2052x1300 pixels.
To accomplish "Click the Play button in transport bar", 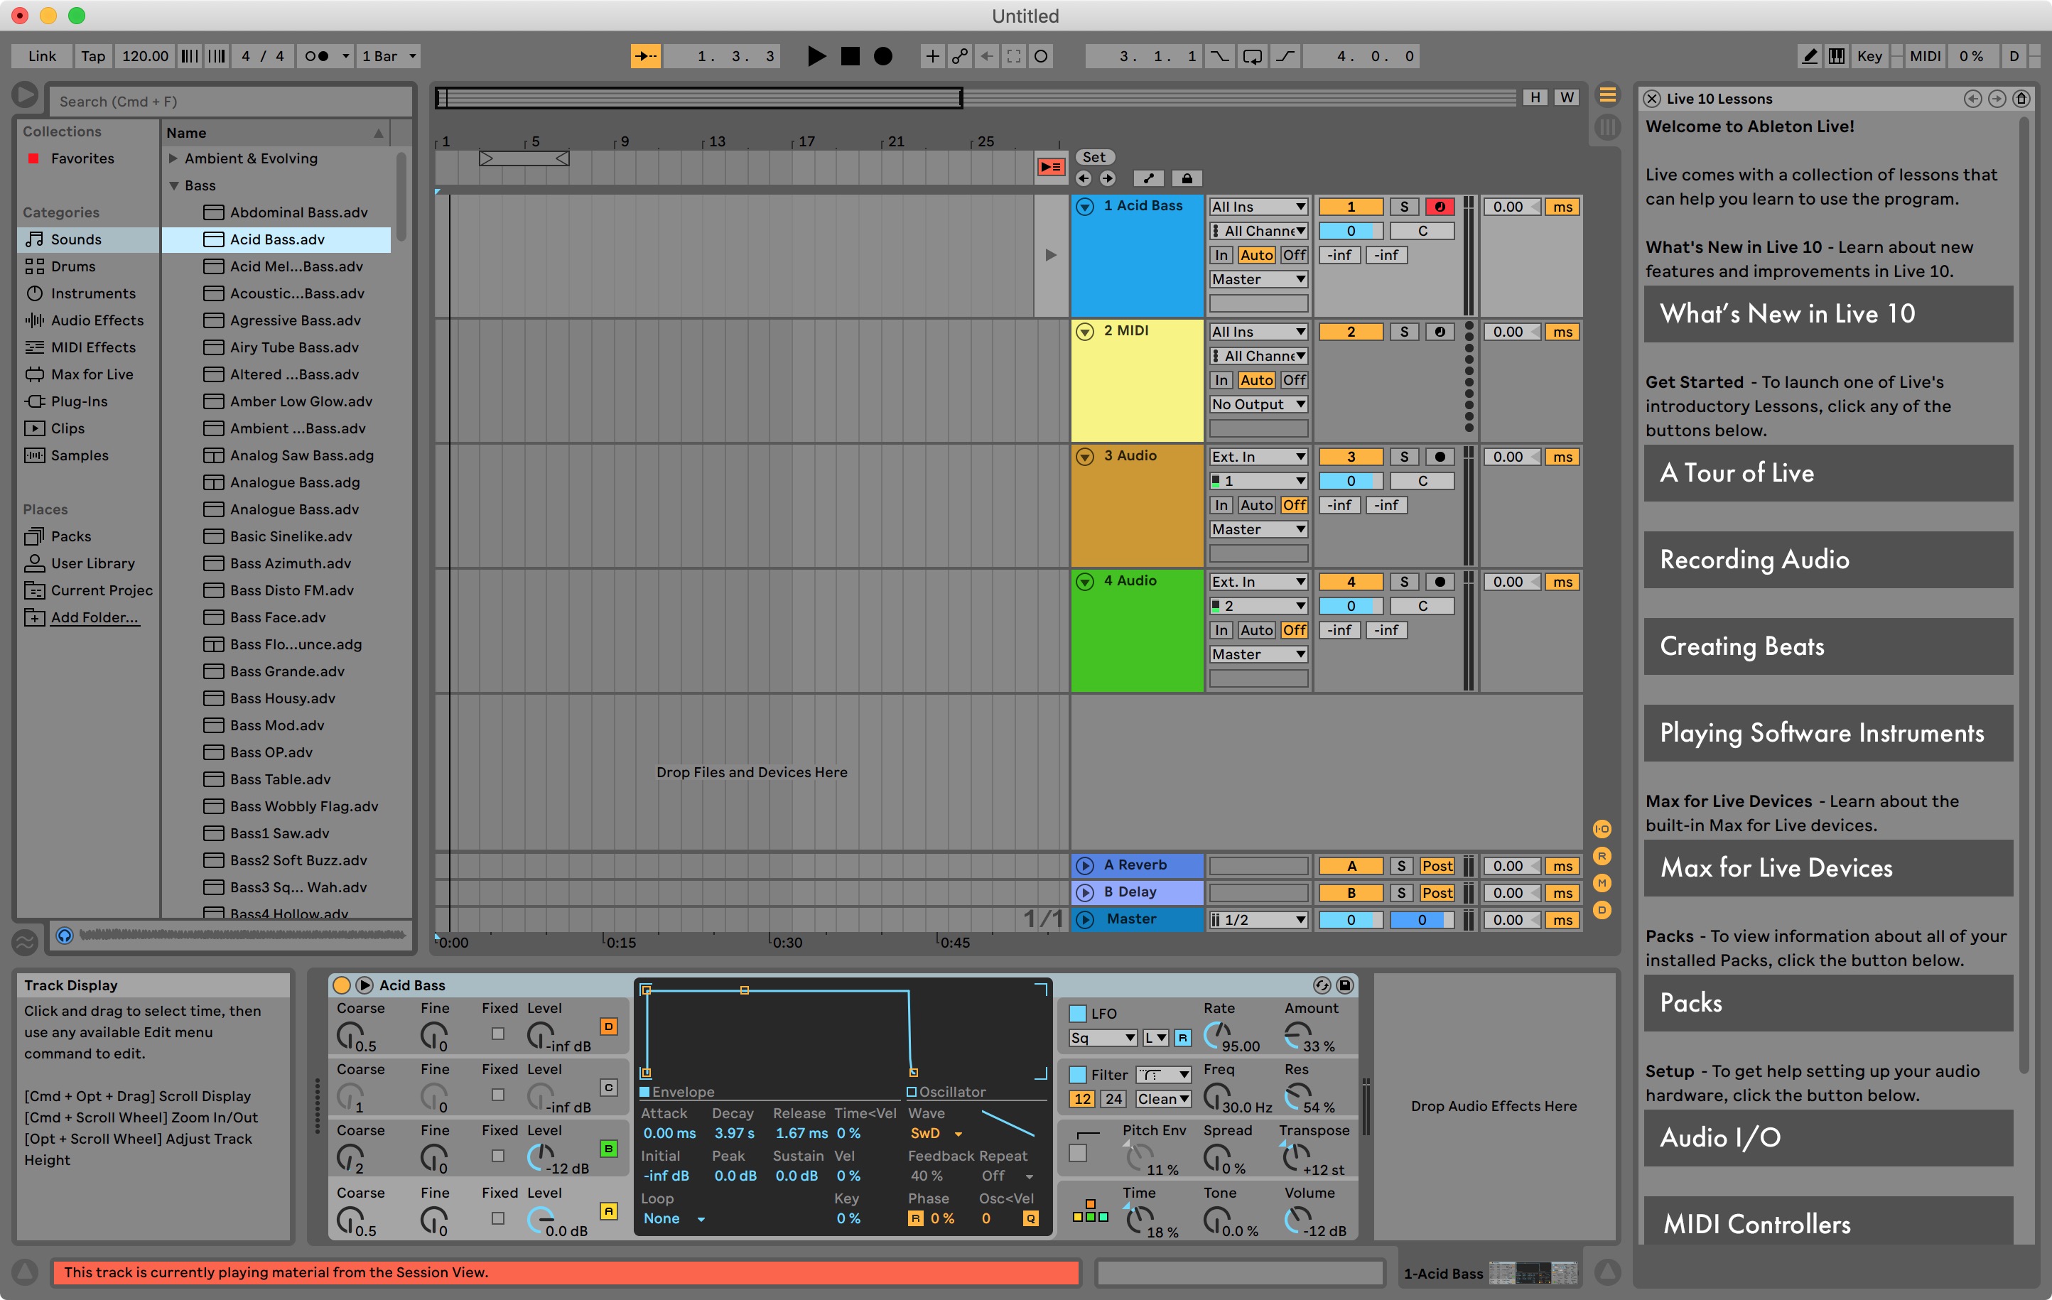I will pos(816,56).
